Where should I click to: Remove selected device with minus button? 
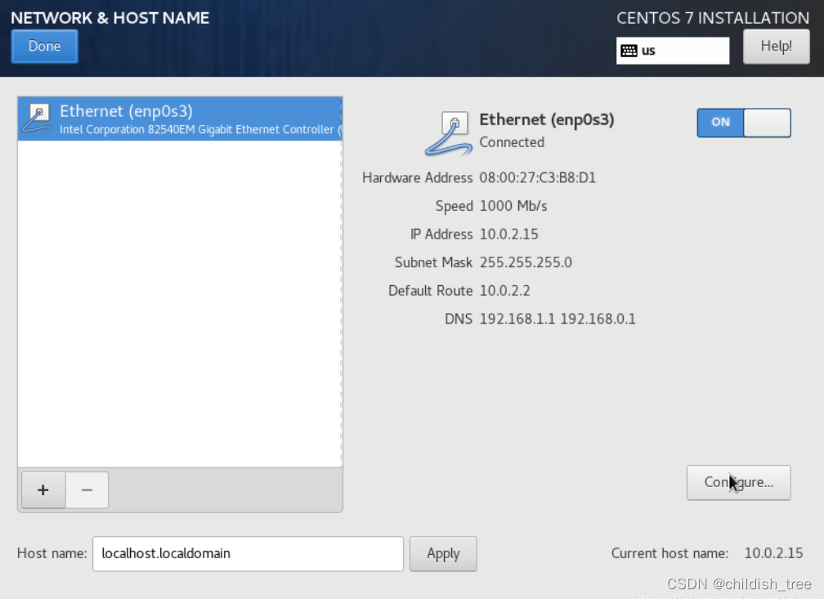[x=87, y=489]
